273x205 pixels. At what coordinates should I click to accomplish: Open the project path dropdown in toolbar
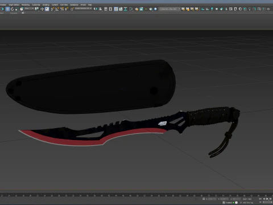pyautogui.click(x=169, y=9)
